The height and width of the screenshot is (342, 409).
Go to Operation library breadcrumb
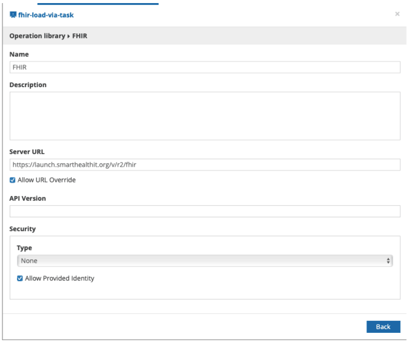tap(37, 36)
